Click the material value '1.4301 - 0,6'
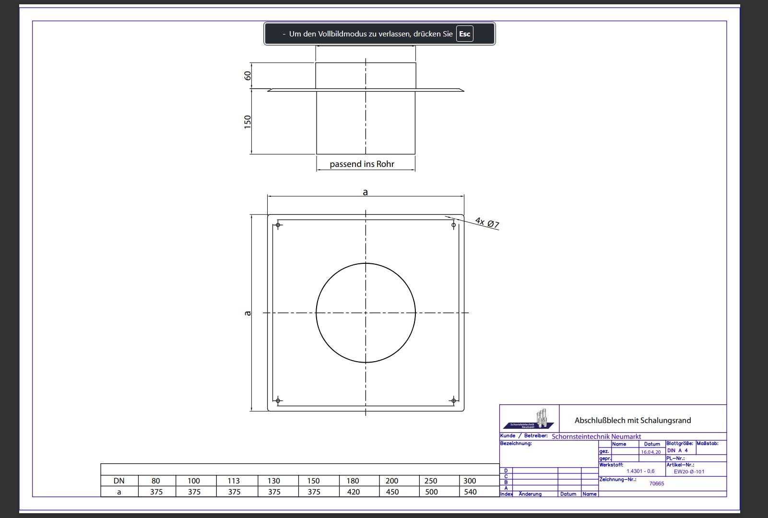This screenshot has width=768, height=518. [x=640, y=471]
